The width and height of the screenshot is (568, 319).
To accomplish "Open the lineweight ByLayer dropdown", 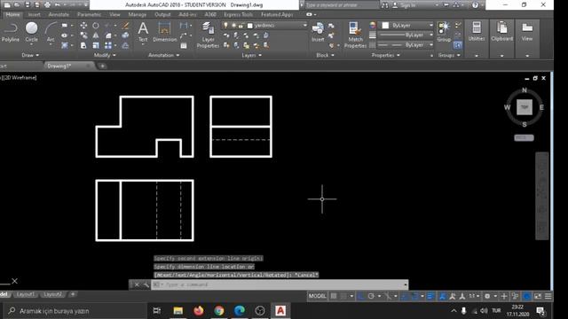I will [x=405, y=35].
